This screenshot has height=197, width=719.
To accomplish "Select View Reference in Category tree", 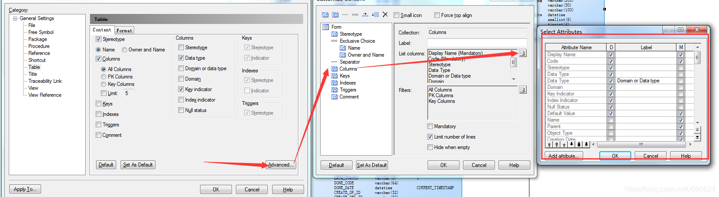I will 45,95.
